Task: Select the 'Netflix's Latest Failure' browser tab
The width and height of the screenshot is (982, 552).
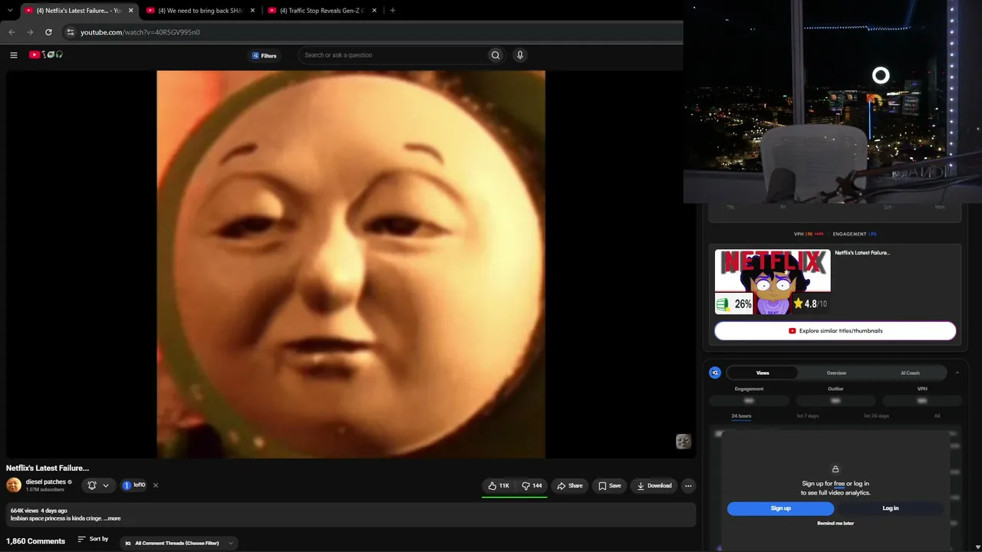Action: pyautogui.click(x=73, y=11)
